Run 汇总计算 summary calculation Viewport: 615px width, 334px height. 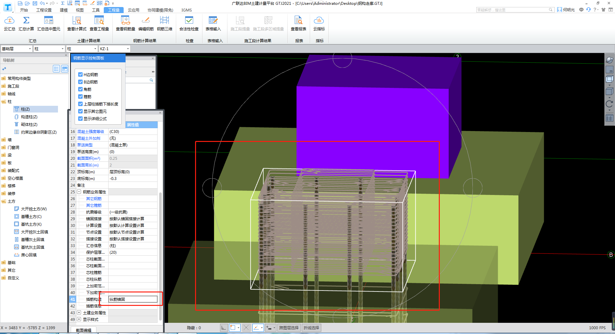click(26, 24)
